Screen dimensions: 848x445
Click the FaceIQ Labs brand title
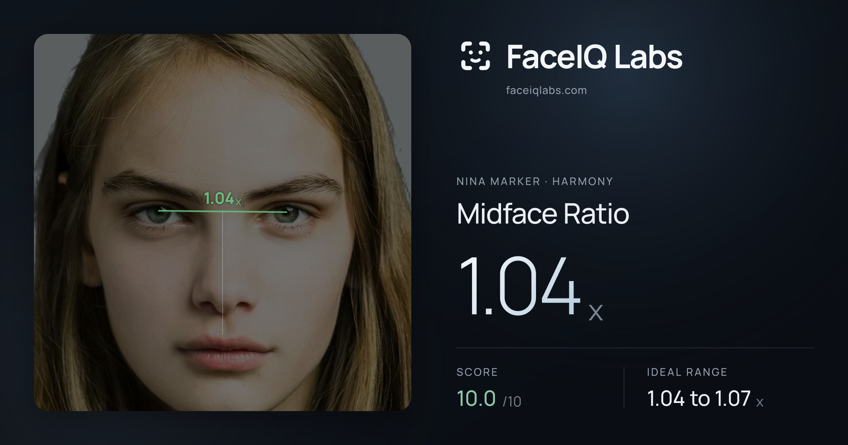click(x=594, y=57)
